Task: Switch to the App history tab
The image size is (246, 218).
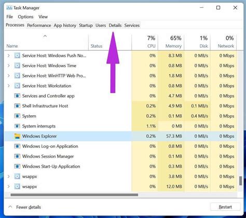Action: click(65, 25)
